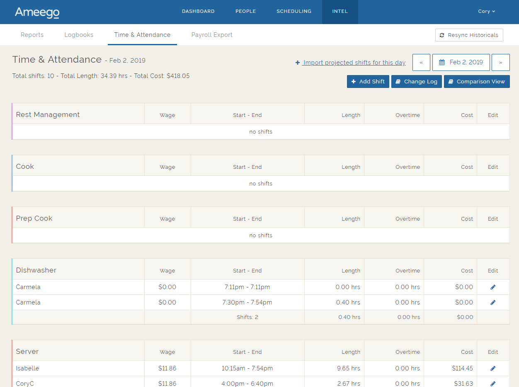Click the Resync Historicals button
Screen dimensions: 519x387
click(469, 35)
